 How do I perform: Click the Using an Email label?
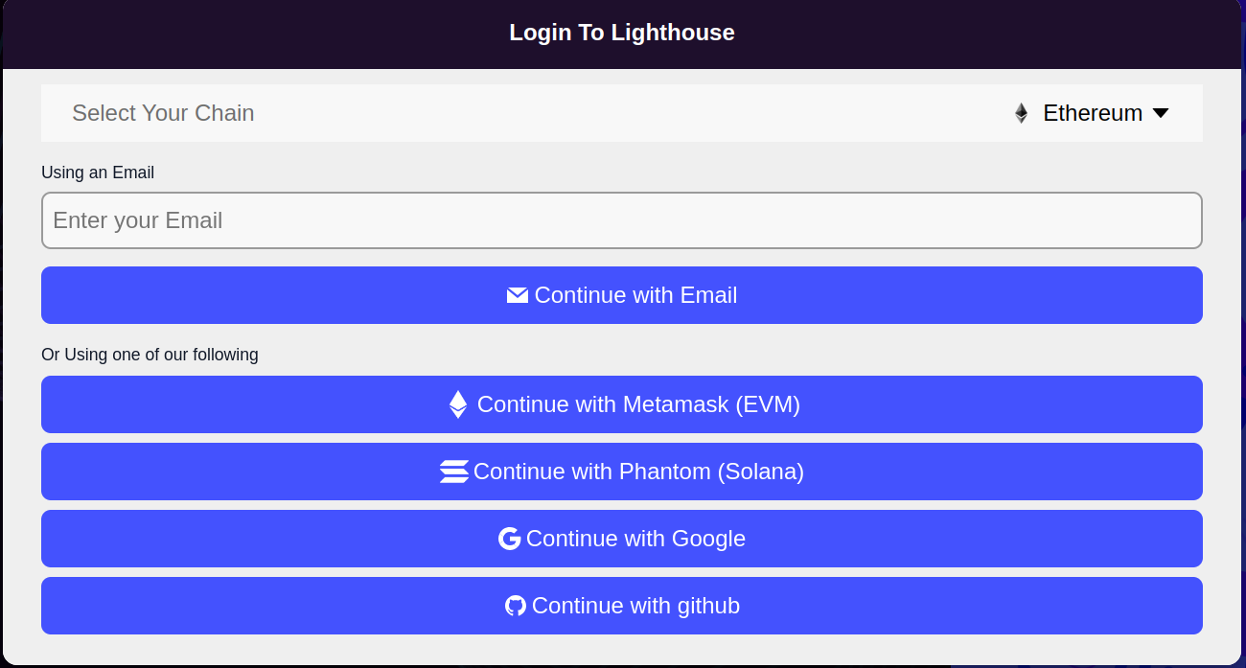tap(98, 173)
